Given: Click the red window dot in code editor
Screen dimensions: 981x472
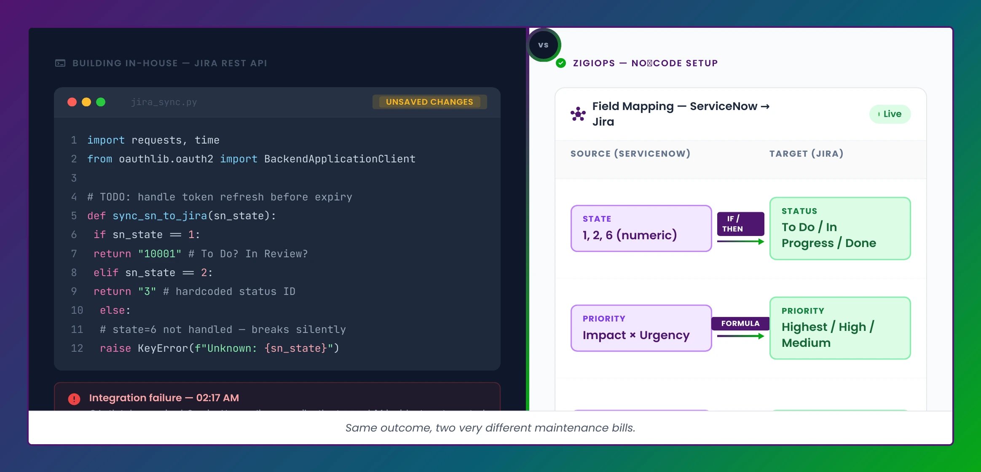Looking at the screenshot, I should (72, 102).
